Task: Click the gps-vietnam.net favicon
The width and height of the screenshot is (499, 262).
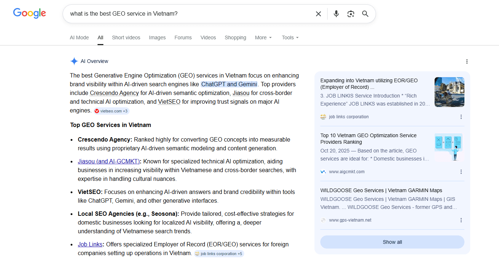Action: [323, 220]
